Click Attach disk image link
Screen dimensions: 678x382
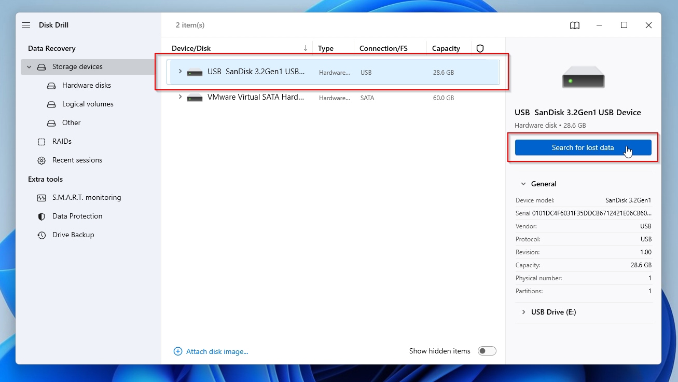(211, 351)
